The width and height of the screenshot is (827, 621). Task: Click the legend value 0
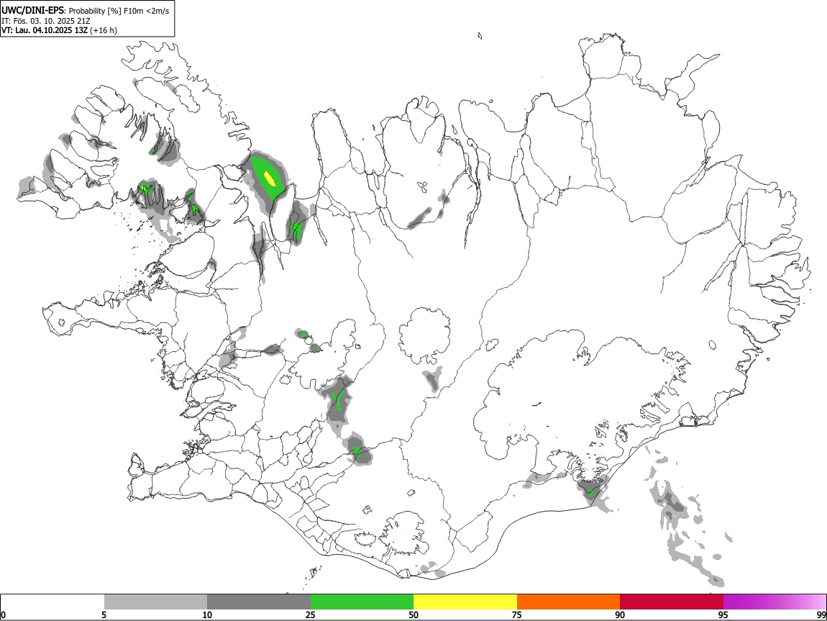tap(3, 615)
